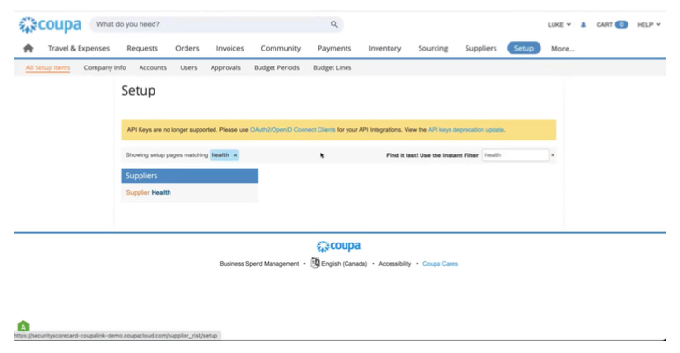Open Budget Periods subtab
The height and width of the screenshot is (353, 680).
coord(276,67)
